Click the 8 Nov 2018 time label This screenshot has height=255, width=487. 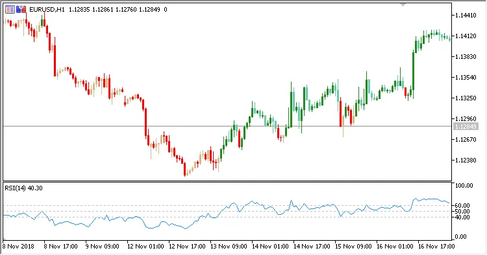18,247
